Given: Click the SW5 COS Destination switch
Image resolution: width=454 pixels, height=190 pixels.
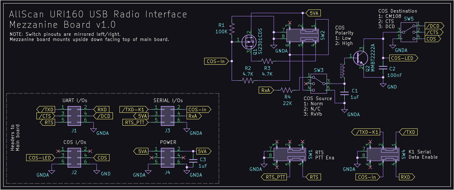Looking at the screenshot, I should [x=409, y=32].
